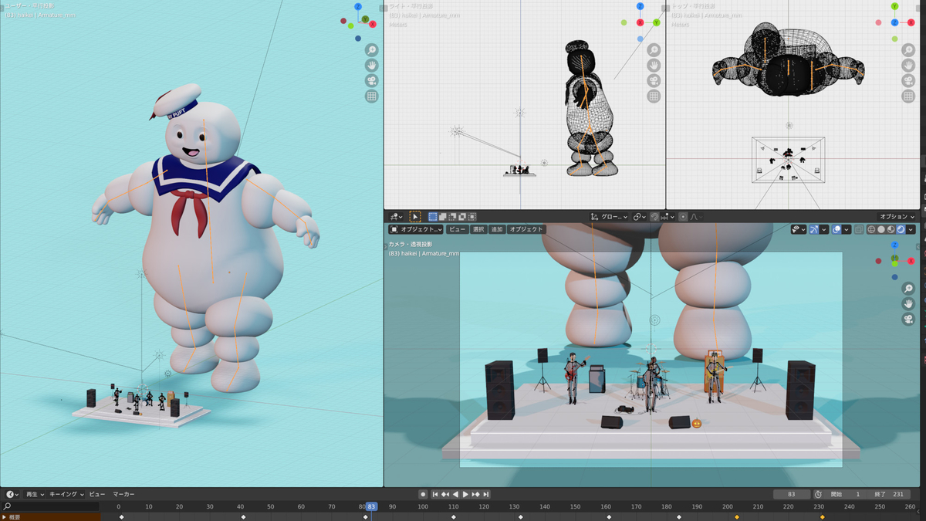Jump to next keyframe

click(475, 494)
